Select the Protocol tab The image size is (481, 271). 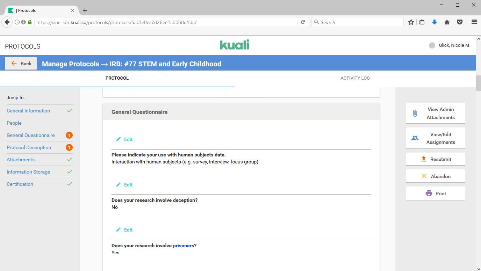tap(117, 78)
